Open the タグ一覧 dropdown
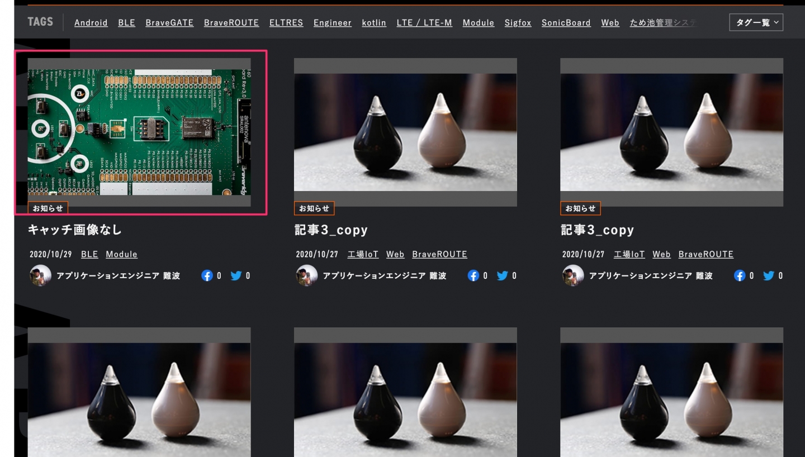Image resolution: width=805 pixels, height=457 pixels. [x=756, y=22]
